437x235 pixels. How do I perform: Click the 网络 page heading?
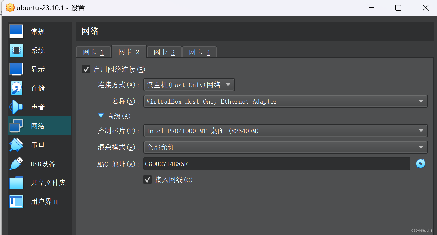(x=90, y=31)
